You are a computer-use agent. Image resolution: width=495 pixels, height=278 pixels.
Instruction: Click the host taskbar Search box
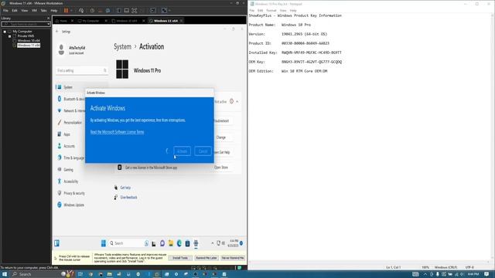[36, 274]
